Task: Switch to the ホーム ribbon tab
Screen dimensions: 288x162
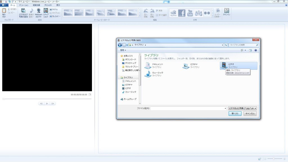Action: pos(13,5)
